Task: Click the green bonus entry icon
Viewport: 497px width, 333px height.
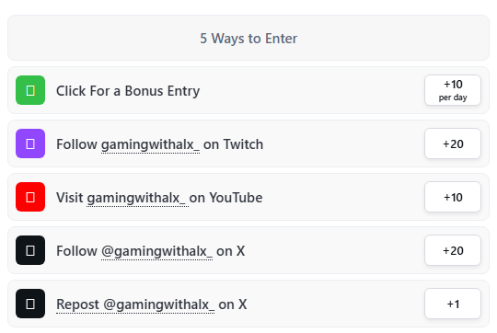Action: point(30,90)
